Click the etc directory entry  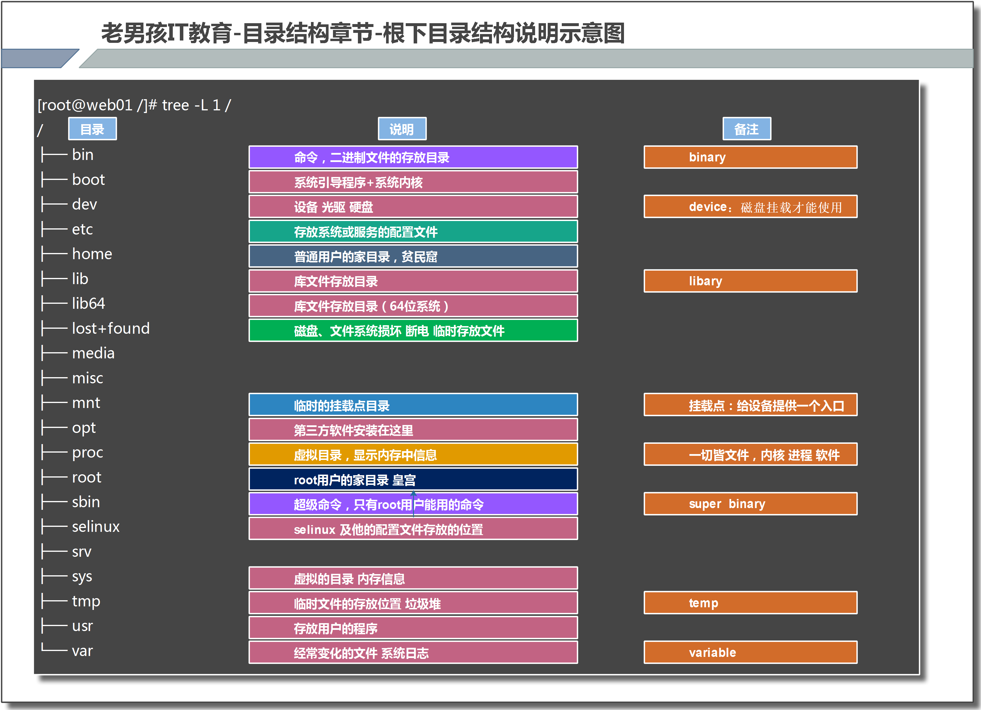82,229
